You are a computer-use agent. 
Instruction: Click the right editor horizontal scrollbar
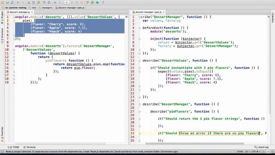(195, 143)
